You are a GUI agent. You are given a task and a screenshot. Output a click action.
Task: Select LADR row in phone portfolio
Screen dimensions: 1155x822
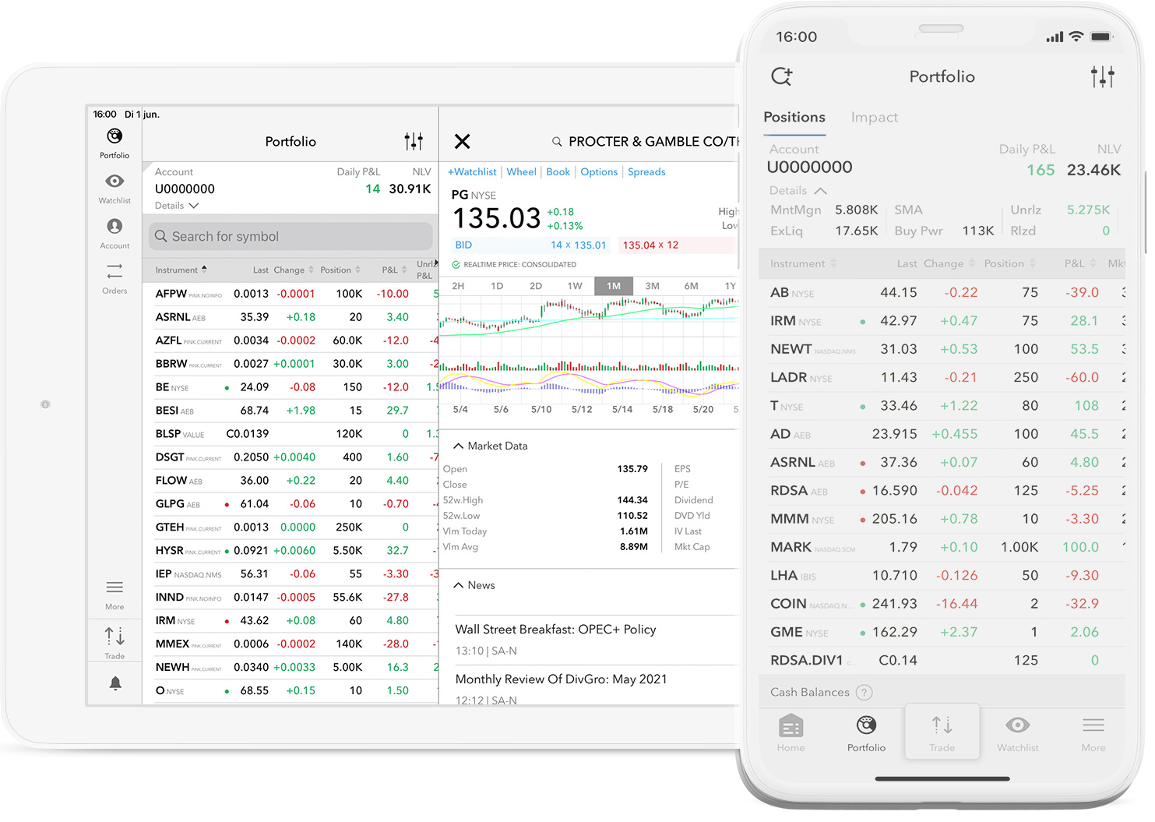tap(942, 377)
